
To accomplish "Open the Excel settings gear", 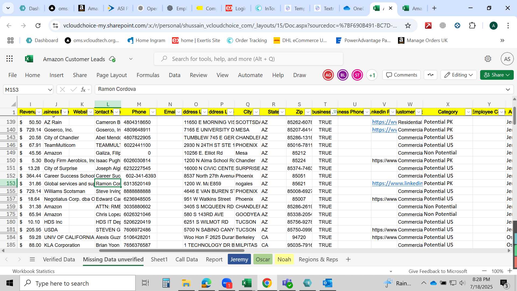I will point(488,59).
